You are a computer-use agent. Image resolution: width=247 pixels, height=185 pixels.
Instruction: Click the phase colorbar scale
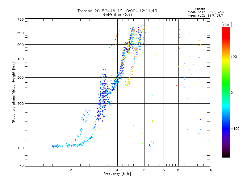[226, 92]
